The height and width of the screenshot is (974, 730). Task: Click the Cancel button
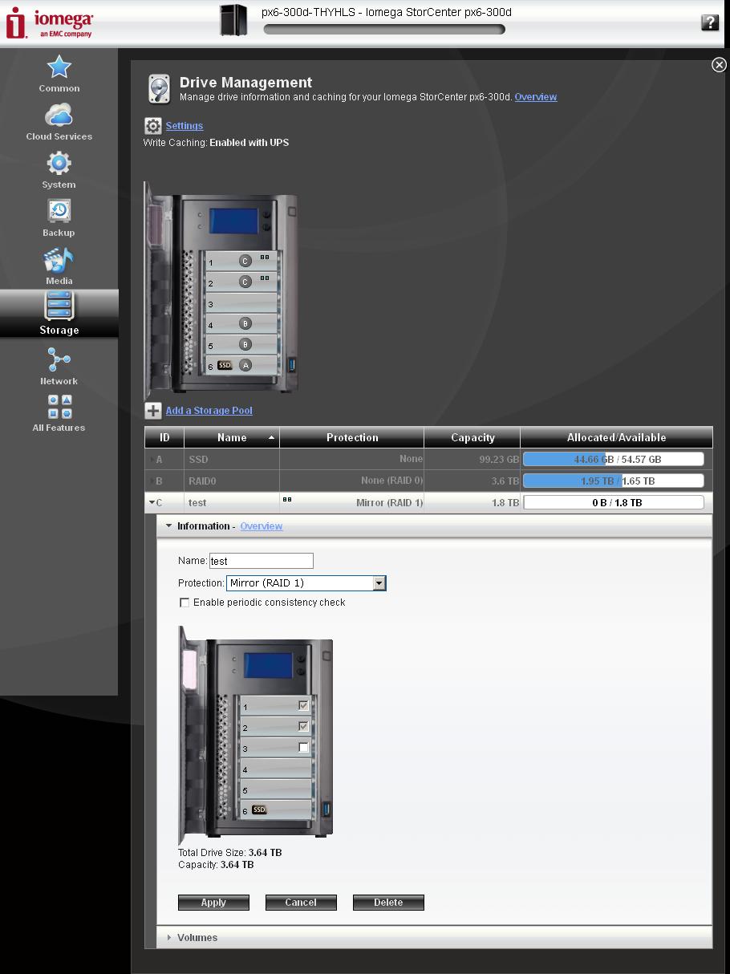point(301,903)
